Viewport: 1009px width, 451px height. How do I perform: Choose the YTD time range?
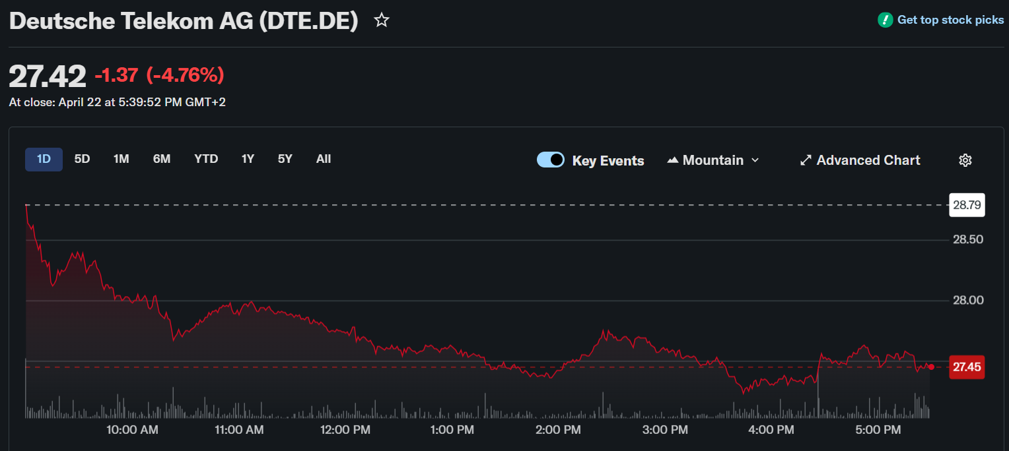[206, 159]
